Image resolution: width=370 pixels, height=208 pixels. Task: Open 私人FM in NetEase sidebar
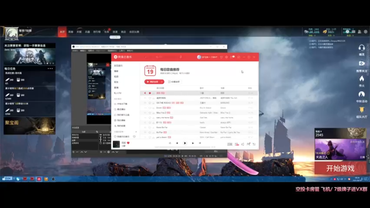pos(117,93)
